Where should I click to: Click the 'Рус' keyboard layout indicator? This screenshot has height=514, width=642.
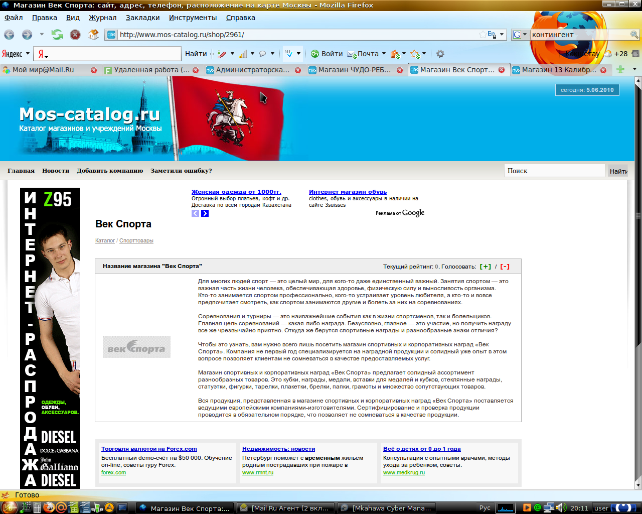tap(485, 508)
